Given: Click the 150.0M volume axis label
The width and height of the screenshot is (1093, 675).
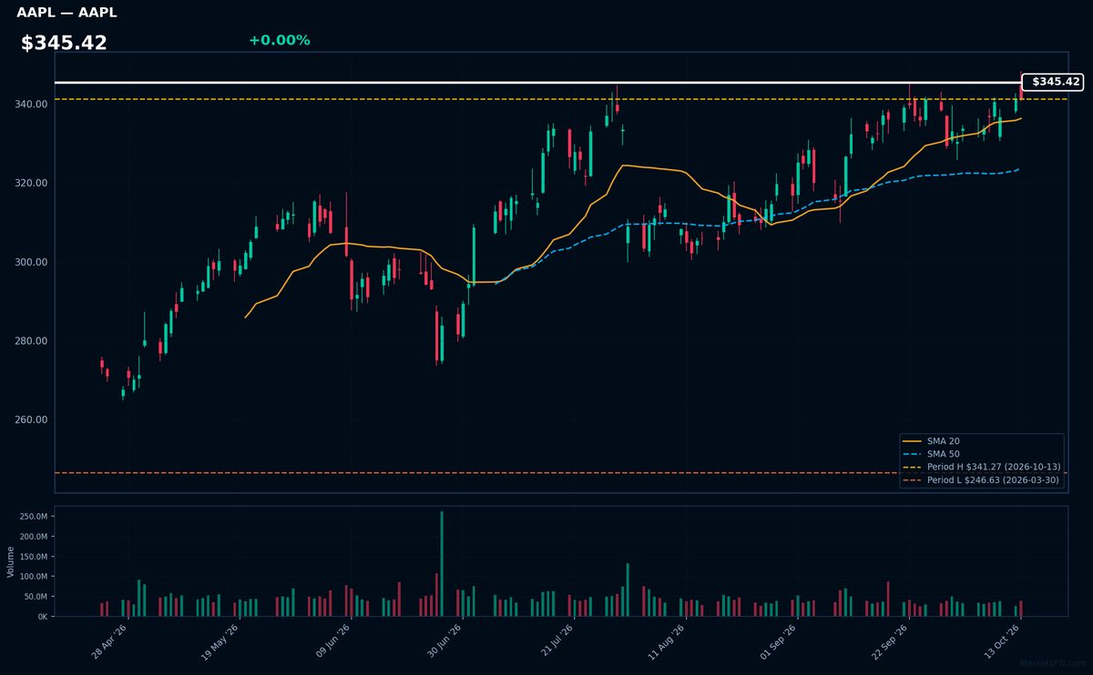Looking at the screenshot, I should (34, 557).
